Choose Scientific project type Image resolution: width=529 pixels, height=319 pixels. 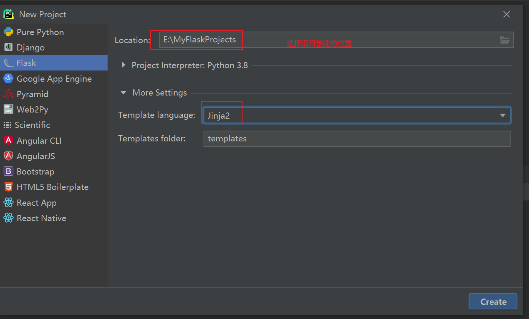(x=54, y=125)
